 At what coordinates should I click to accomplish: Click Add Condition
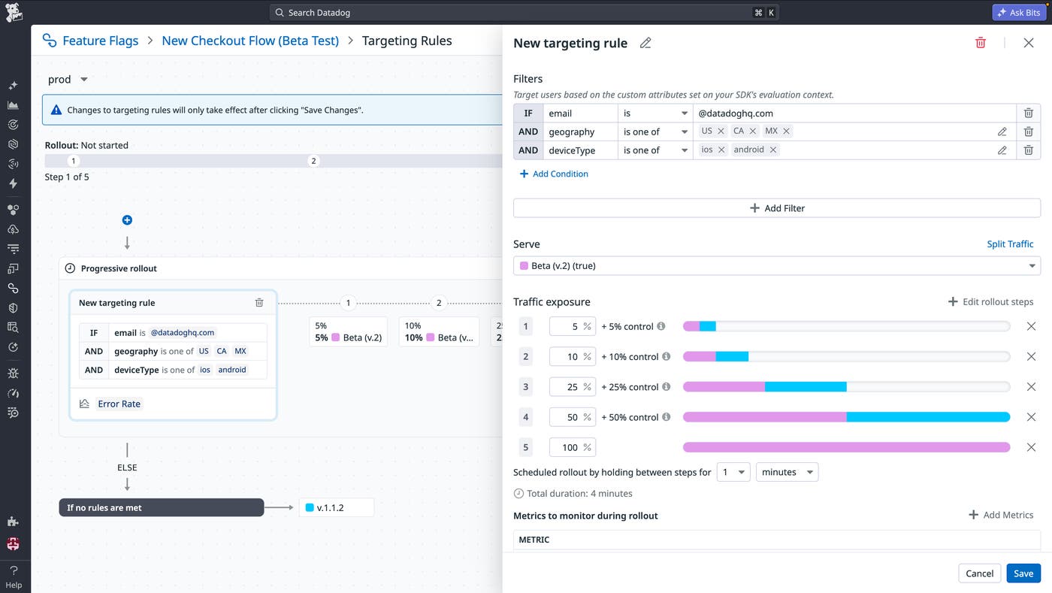(x=554, y=174)
